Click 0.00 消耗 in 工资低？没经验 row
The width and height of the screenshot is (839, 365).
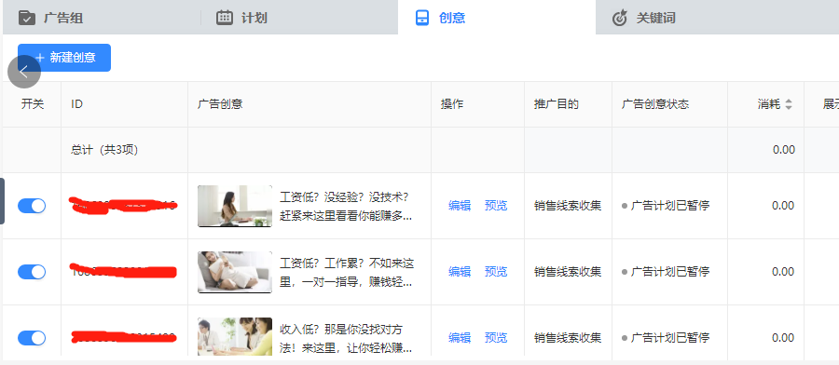783,206
